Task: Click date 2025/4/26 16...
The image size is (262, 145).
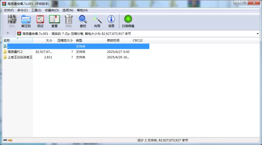Action: [x=118, y=57]
